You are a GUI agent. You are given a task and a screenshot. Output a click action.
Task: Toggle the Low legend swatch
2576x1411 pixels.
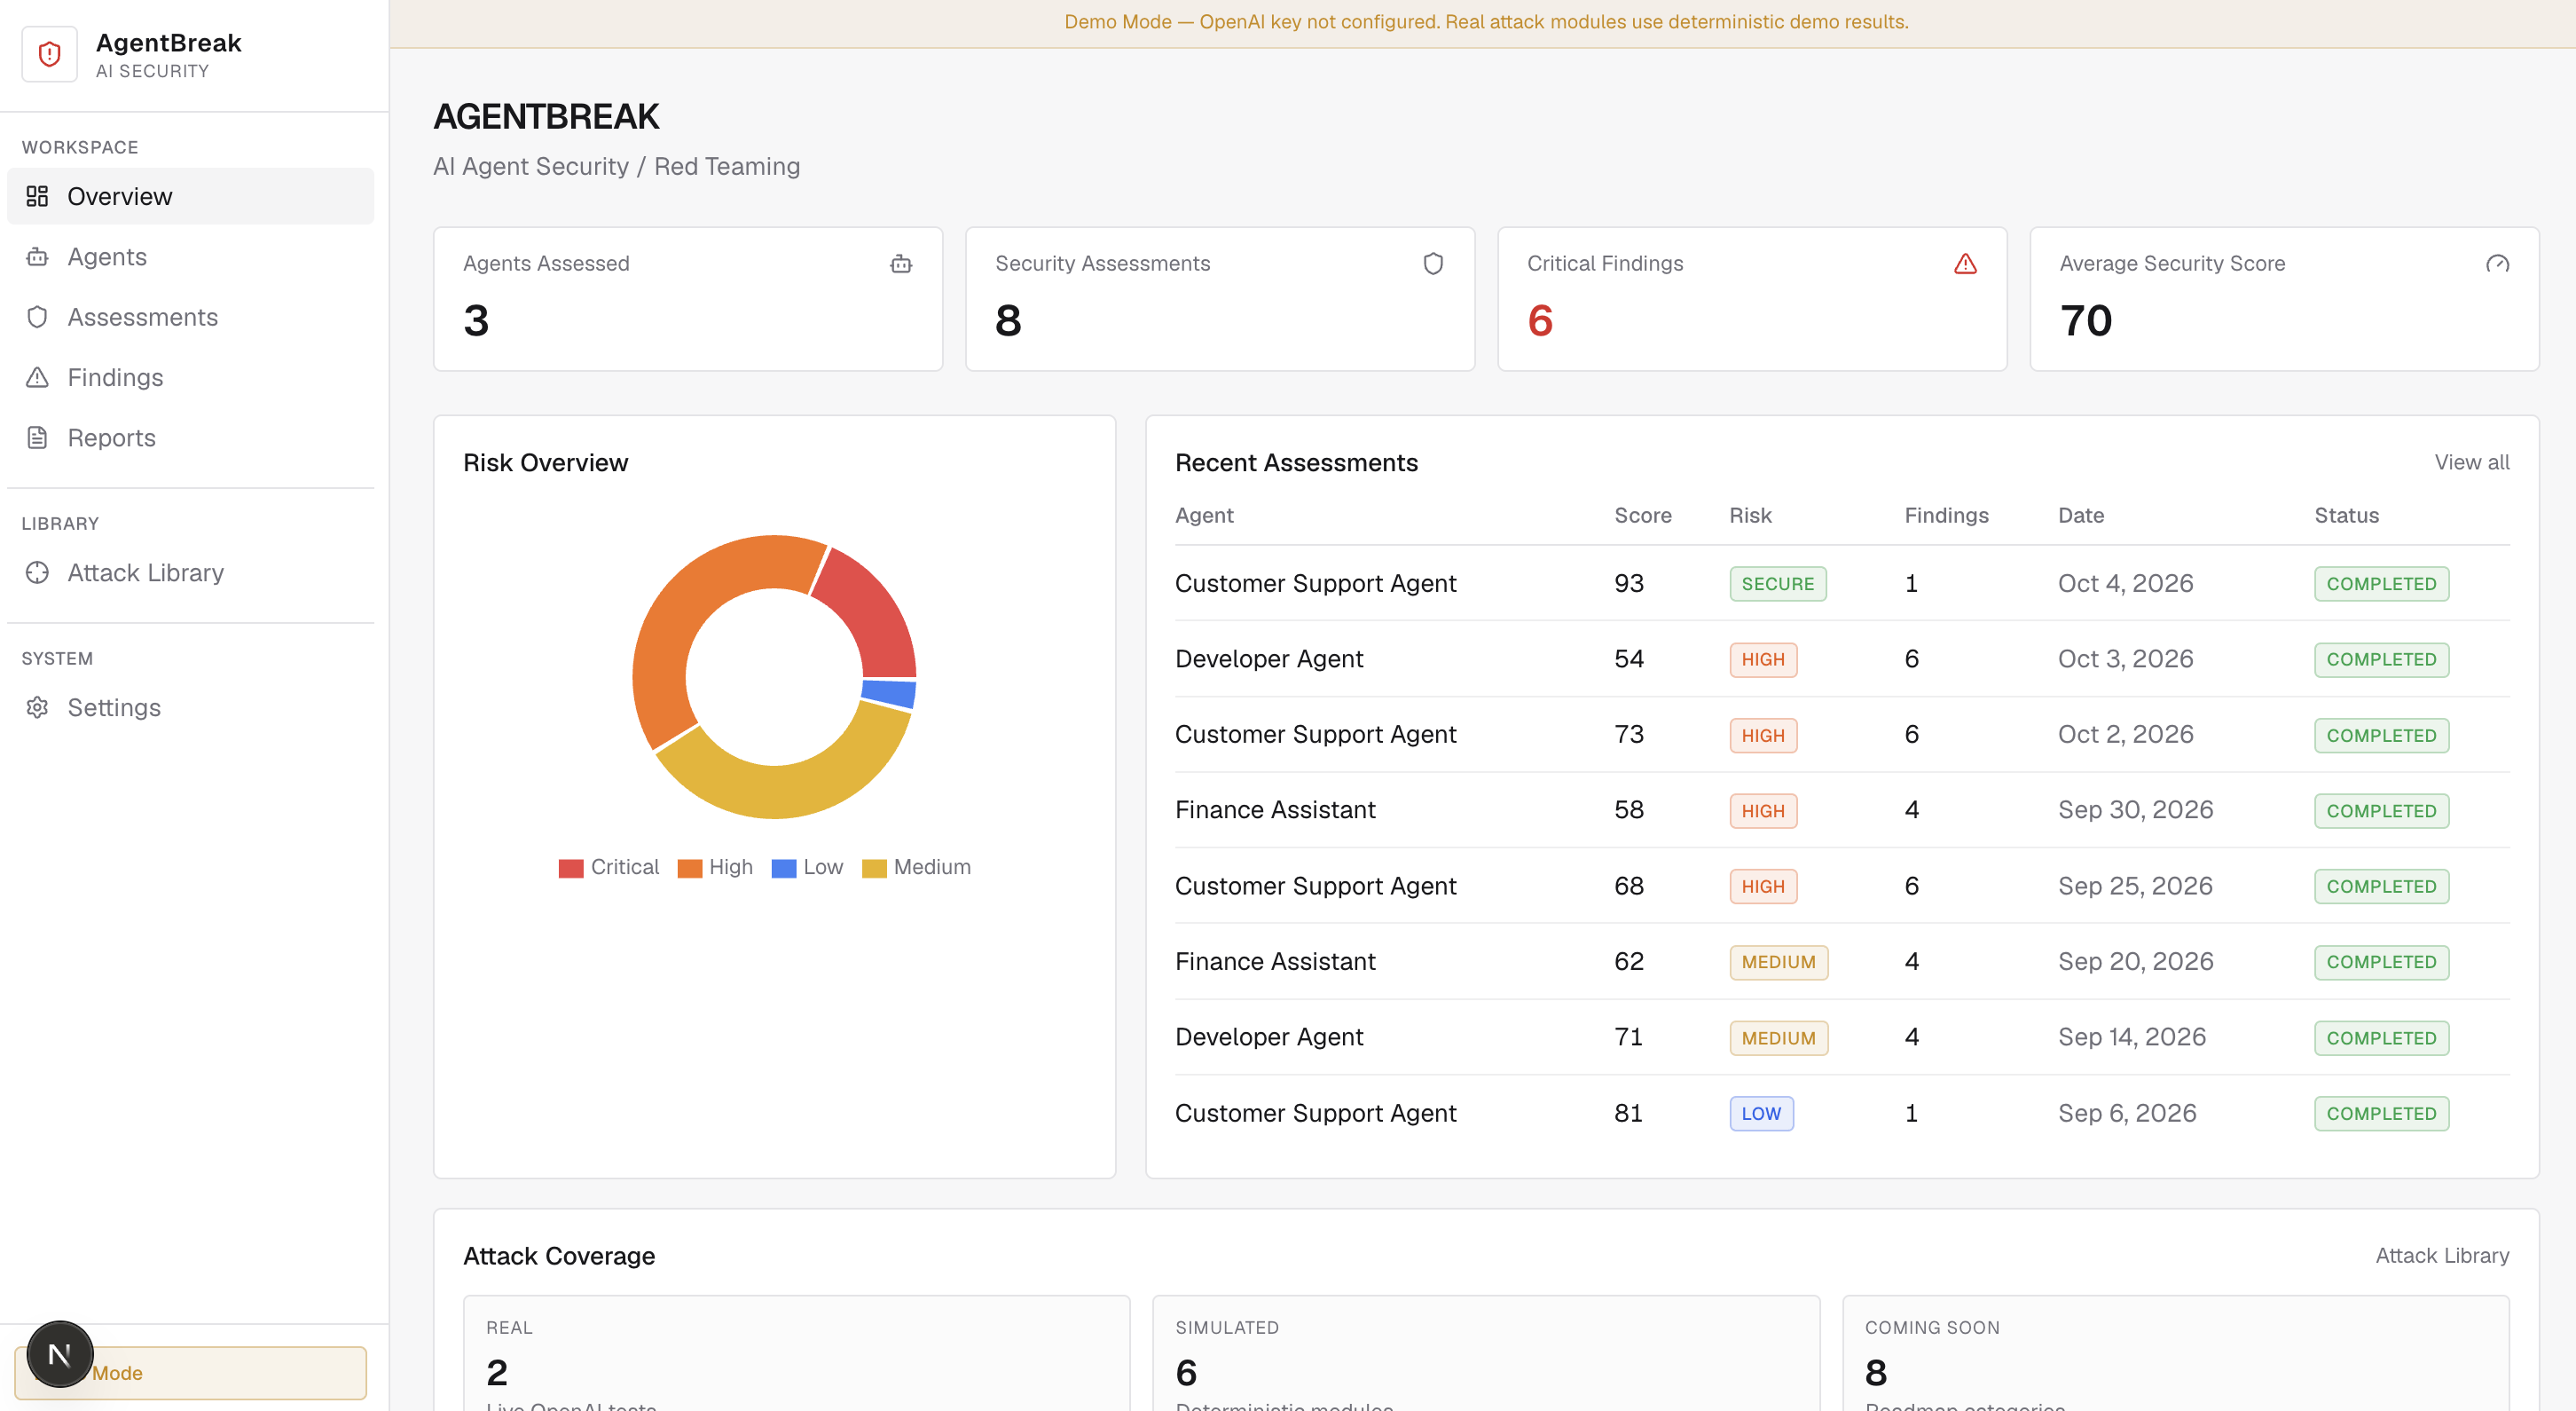pyautogui.click(x=784, y=868)
